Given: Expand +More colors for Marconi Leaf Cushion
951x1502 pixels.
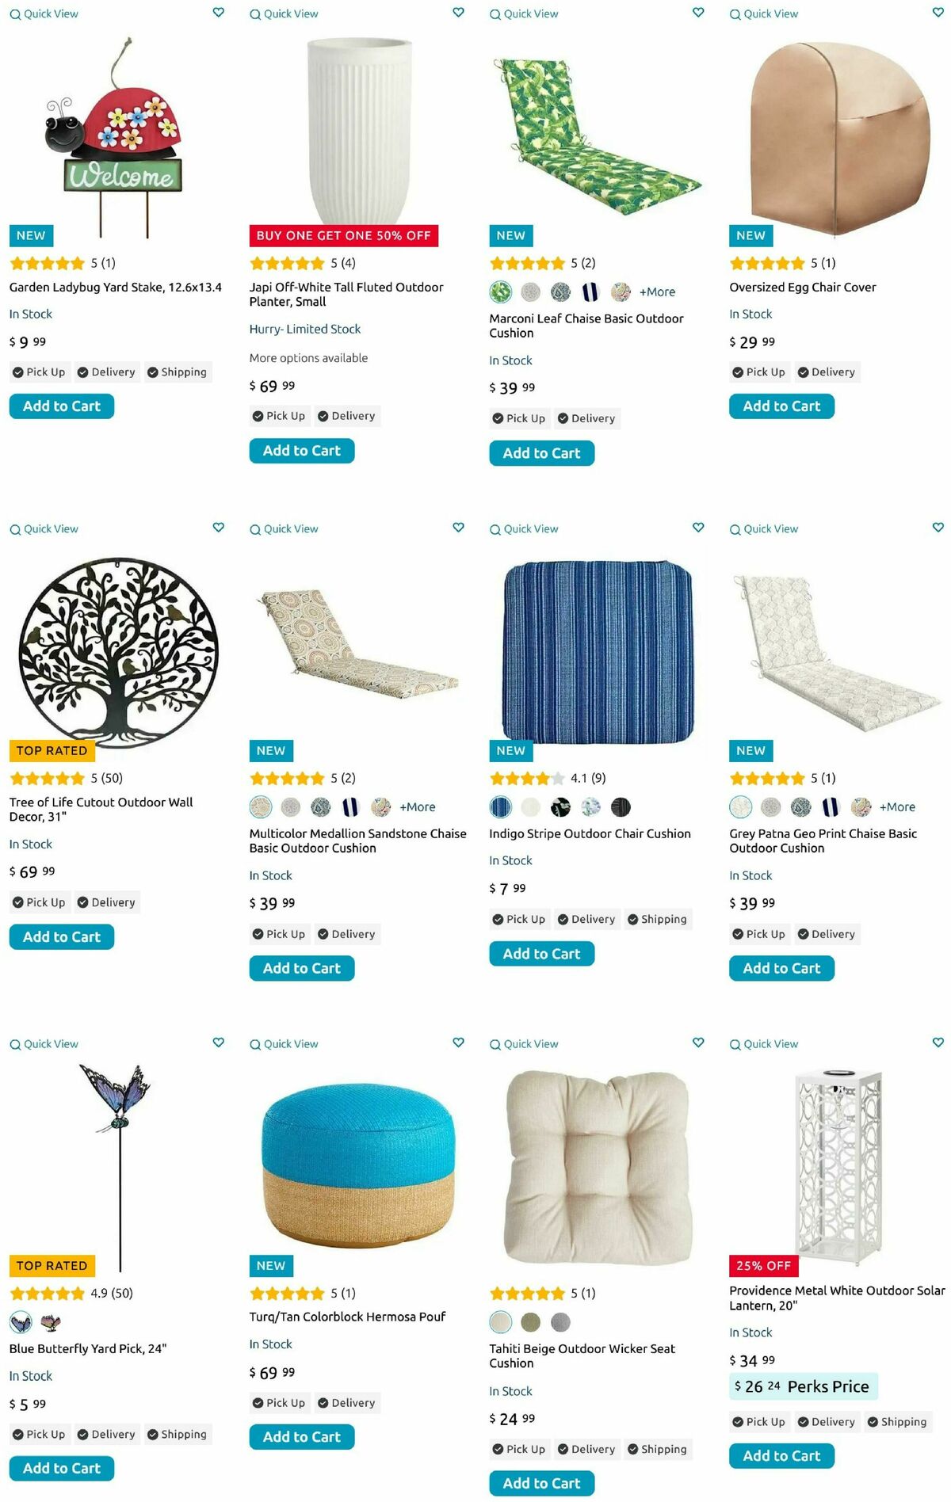Looking at the screenshot, I should 657,292.
